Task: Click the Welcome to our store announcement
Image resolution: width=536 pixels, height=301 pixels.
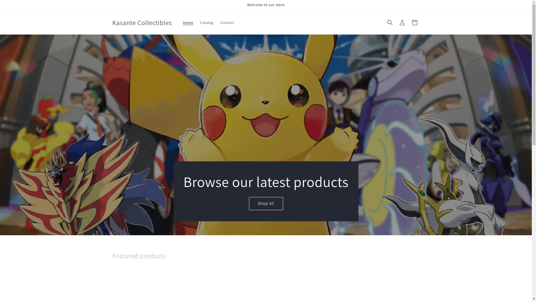Action: point(266,5)
